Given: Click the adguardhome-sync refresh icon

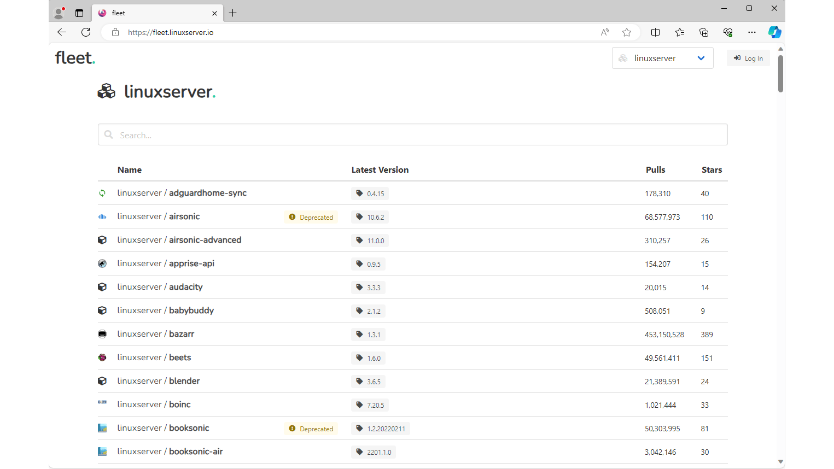Looking at the screenshot, I should coord(102,193).
